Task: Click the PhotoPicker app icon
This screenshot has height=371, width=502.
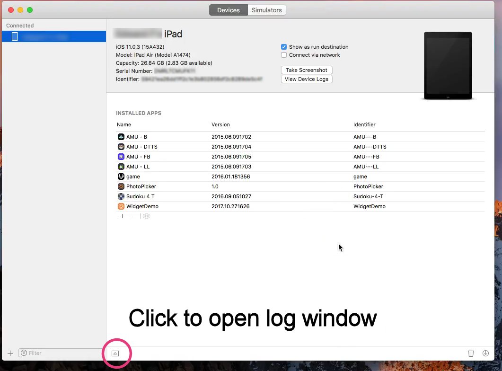Action: coord(121,186)
